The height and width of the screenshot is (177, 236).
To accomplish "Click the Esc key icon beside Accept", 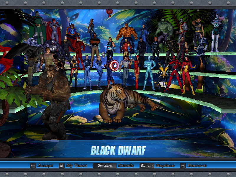I will [x=33, y=165].
